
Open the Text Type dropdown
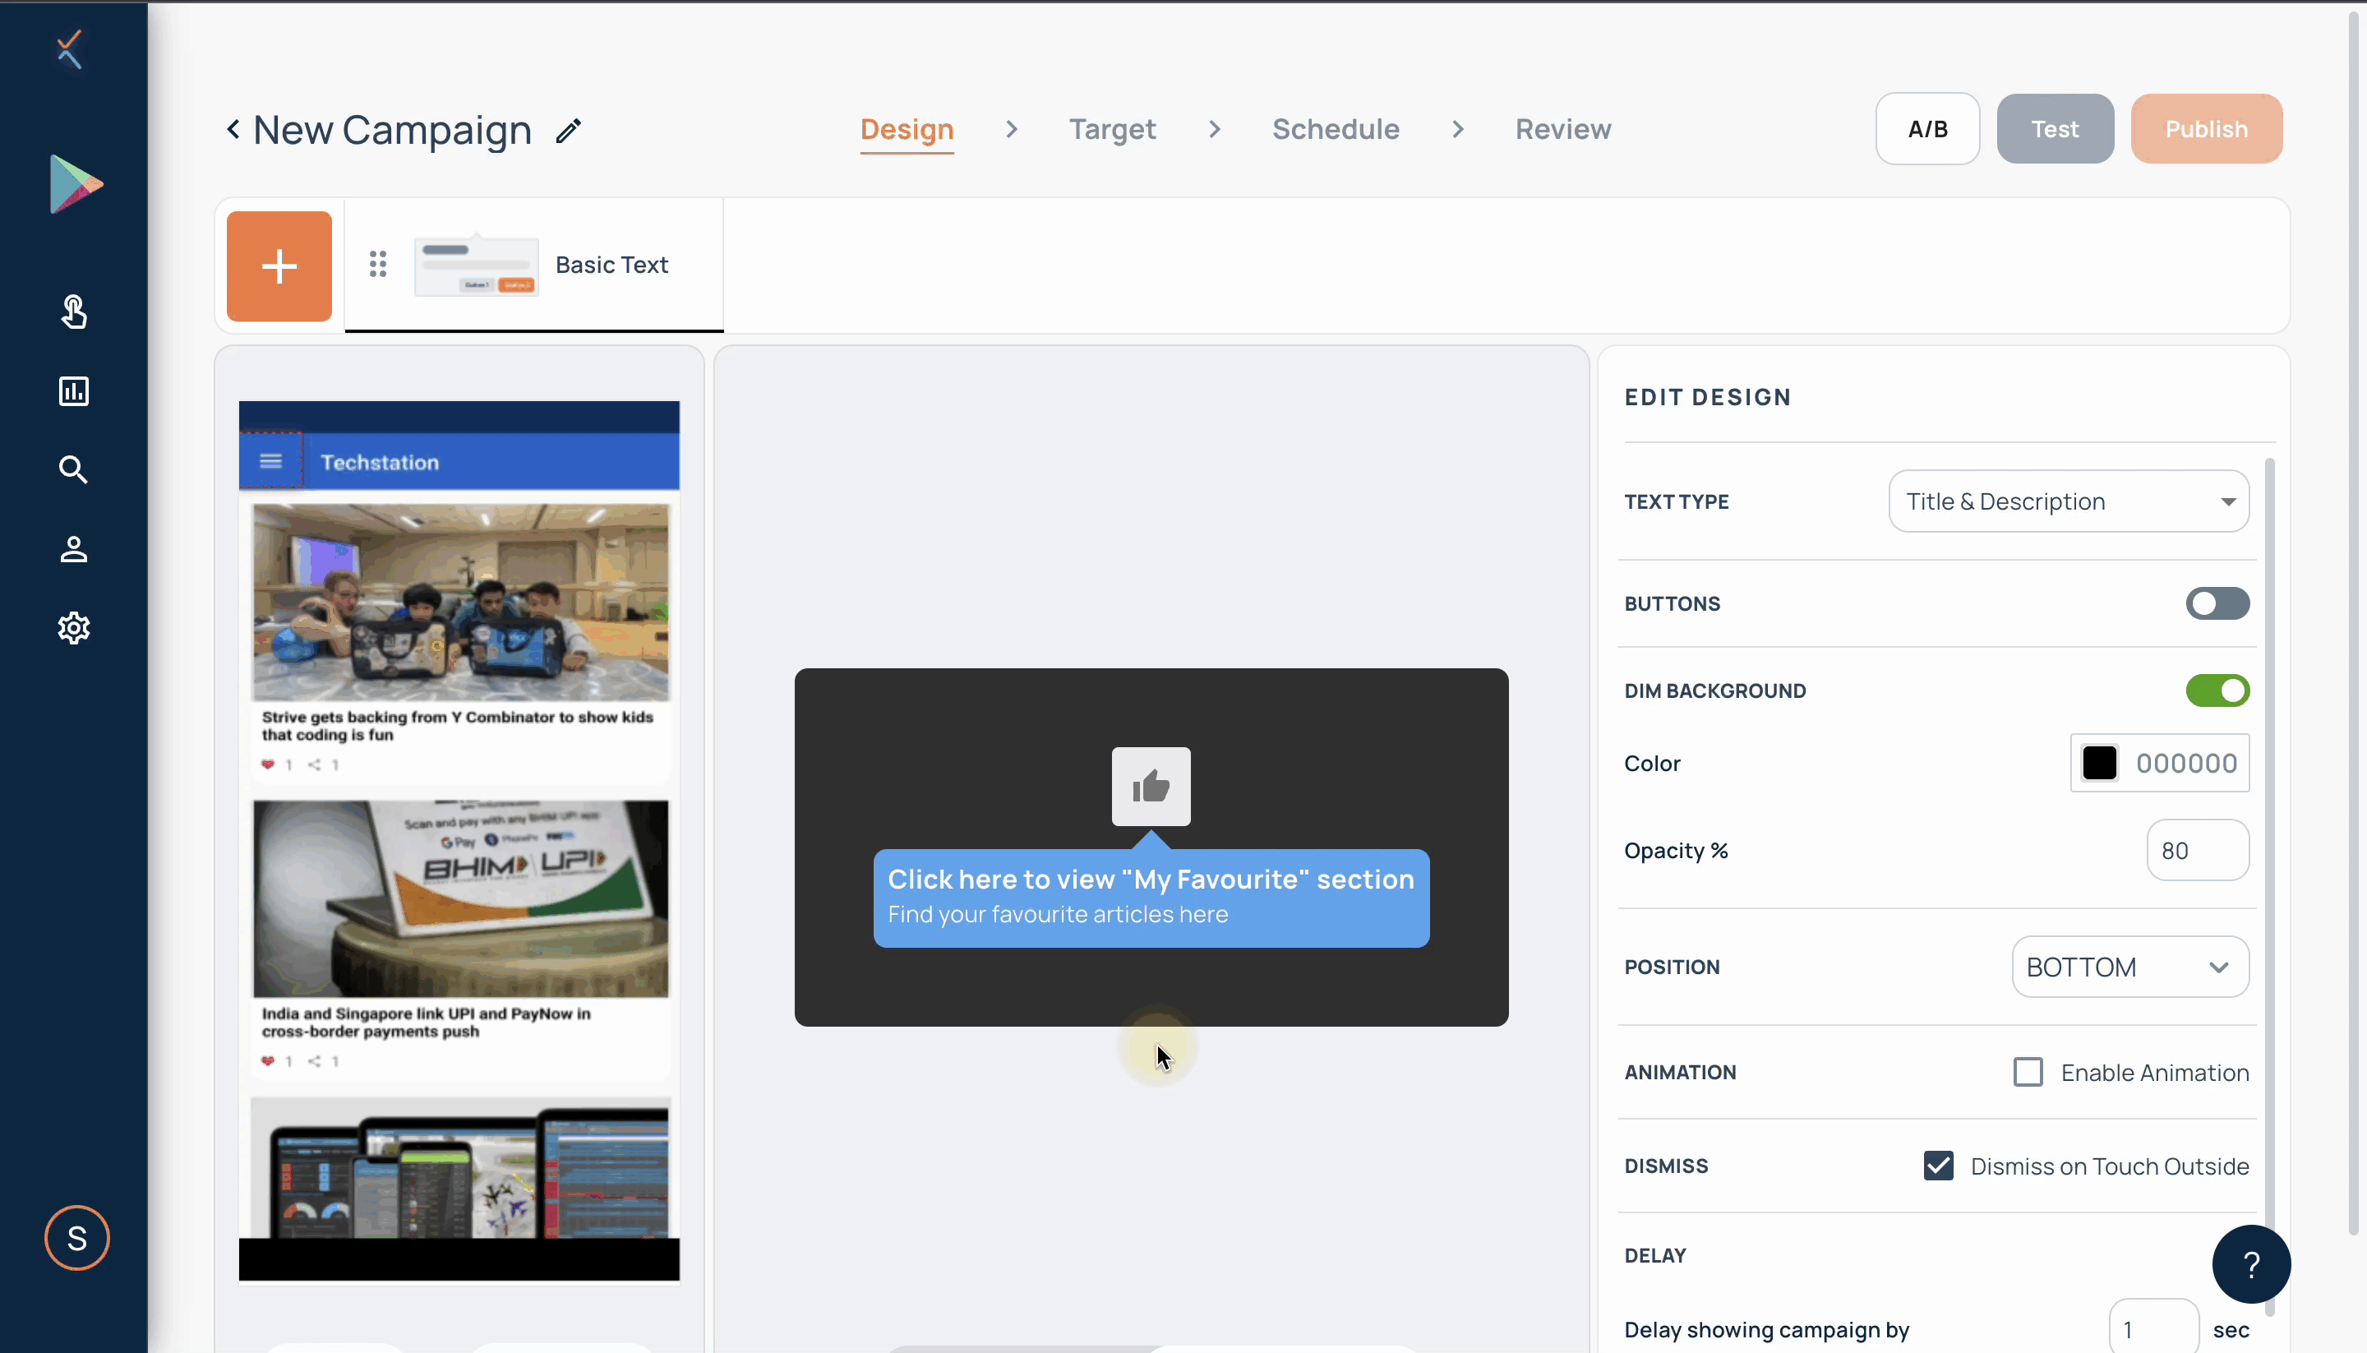point(2068,501)
